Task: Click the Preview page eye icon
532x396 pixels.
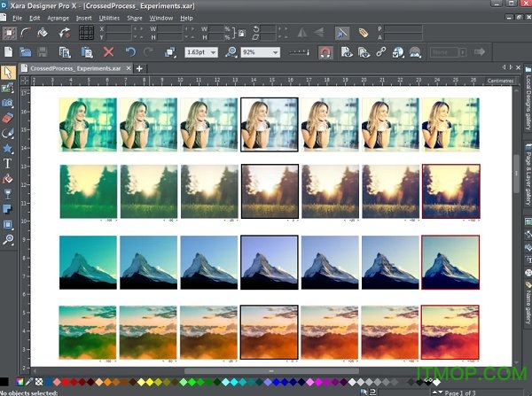Action: 347,52
